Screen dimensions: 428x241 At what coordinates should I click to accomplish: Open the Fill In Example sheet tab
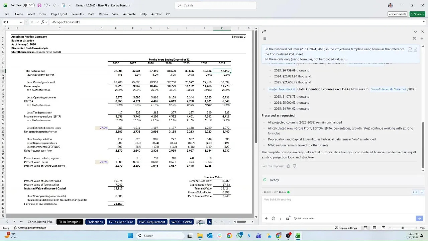click(70, 222)
